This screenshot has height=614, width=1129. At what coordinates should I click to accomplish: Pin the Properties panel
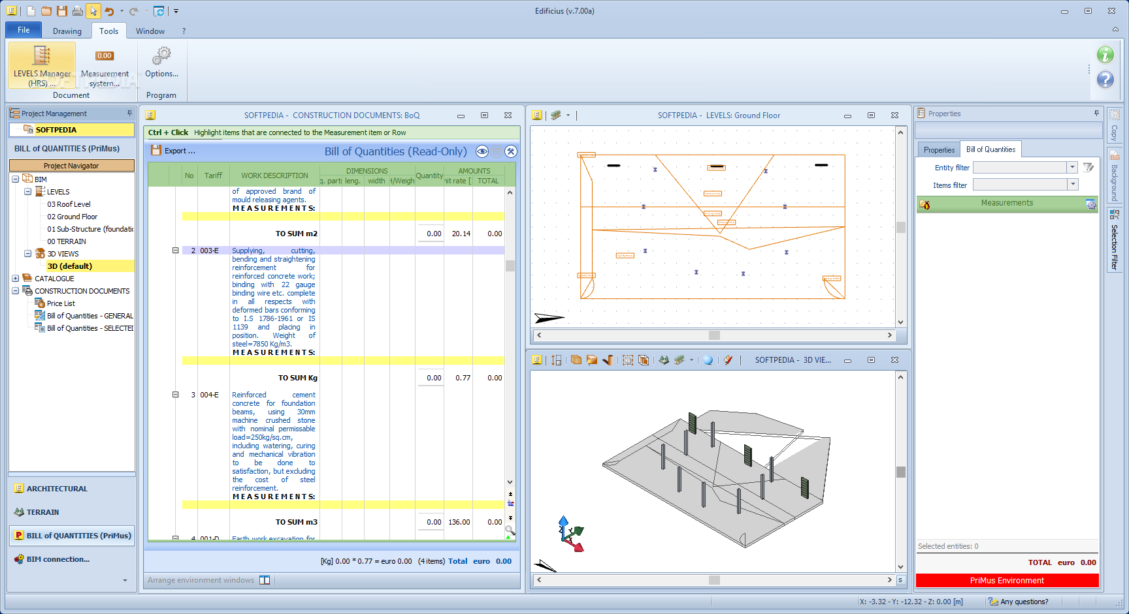(x=1096, y=114)
